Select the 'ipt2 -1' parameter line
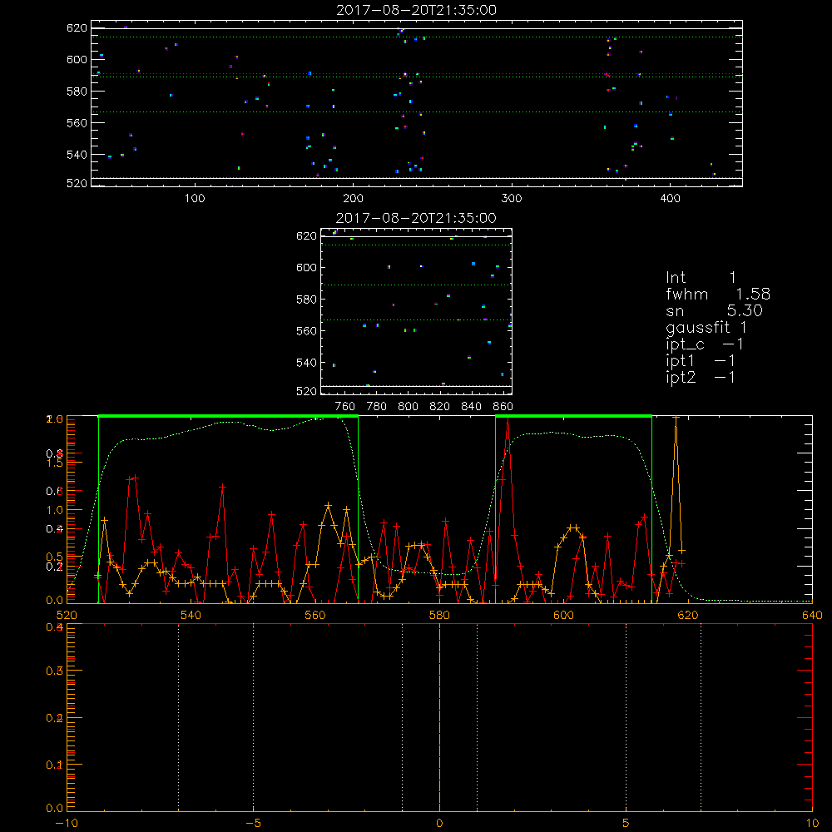This screenshot has width=832, height=832. click(x=701, y=378)
